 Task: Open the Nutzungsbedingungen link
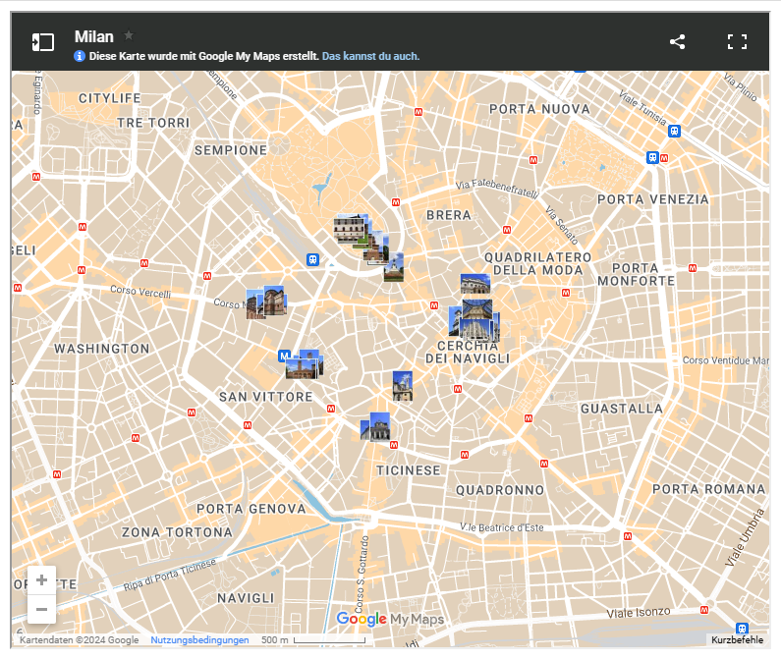point(199,640)
